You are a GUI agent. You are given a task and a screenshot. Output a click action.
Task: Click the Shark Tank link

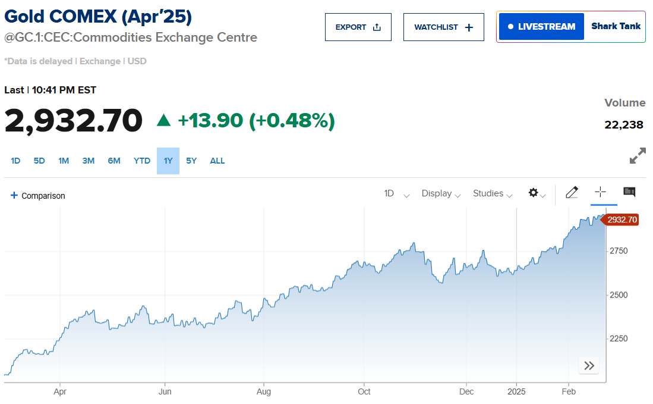(616, 26)
